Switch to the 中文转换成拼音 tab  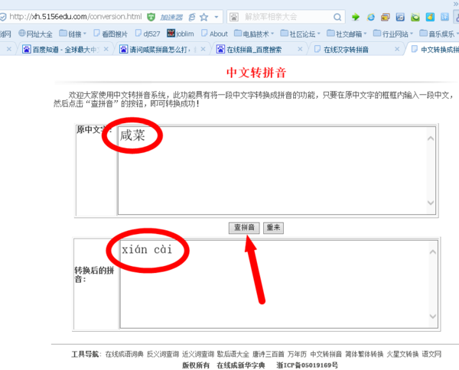[435, 50]
